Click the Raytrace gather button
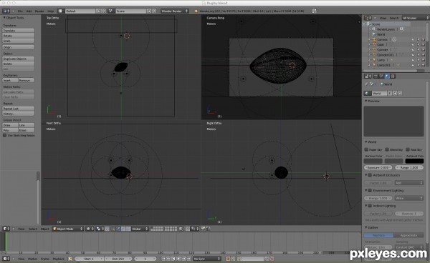The width and height of the screenshot is (430, 263). (x=378, y=235)
